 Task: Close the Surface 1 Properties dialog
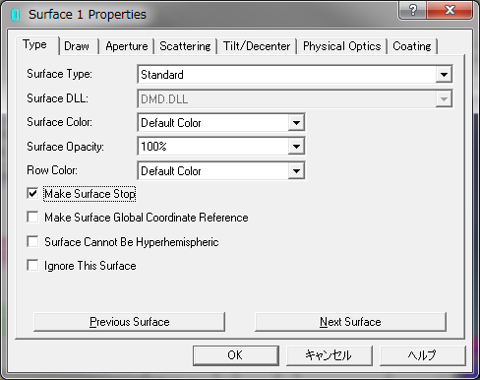(x=450, y=10)
